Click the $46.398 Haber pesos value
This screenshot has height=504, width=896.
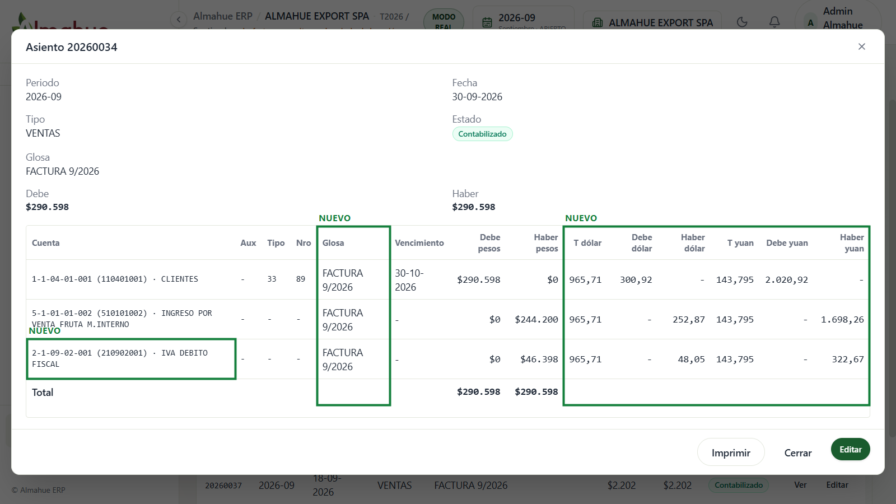[x=539, y=359]
